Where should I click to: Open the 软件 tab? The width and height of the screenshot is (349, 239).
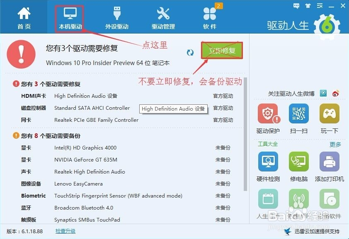point(210,18)
